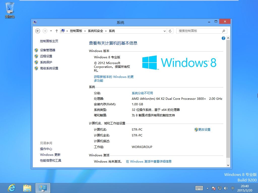This screenshot has width=258, height=193.
Task: Launch Internet Explorer from taskbar
Action: point(12,188)
